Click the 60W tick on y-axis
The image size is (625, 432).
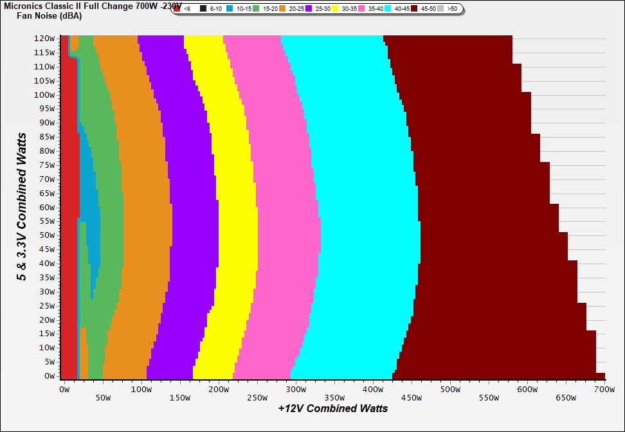(x=47, y=207)
